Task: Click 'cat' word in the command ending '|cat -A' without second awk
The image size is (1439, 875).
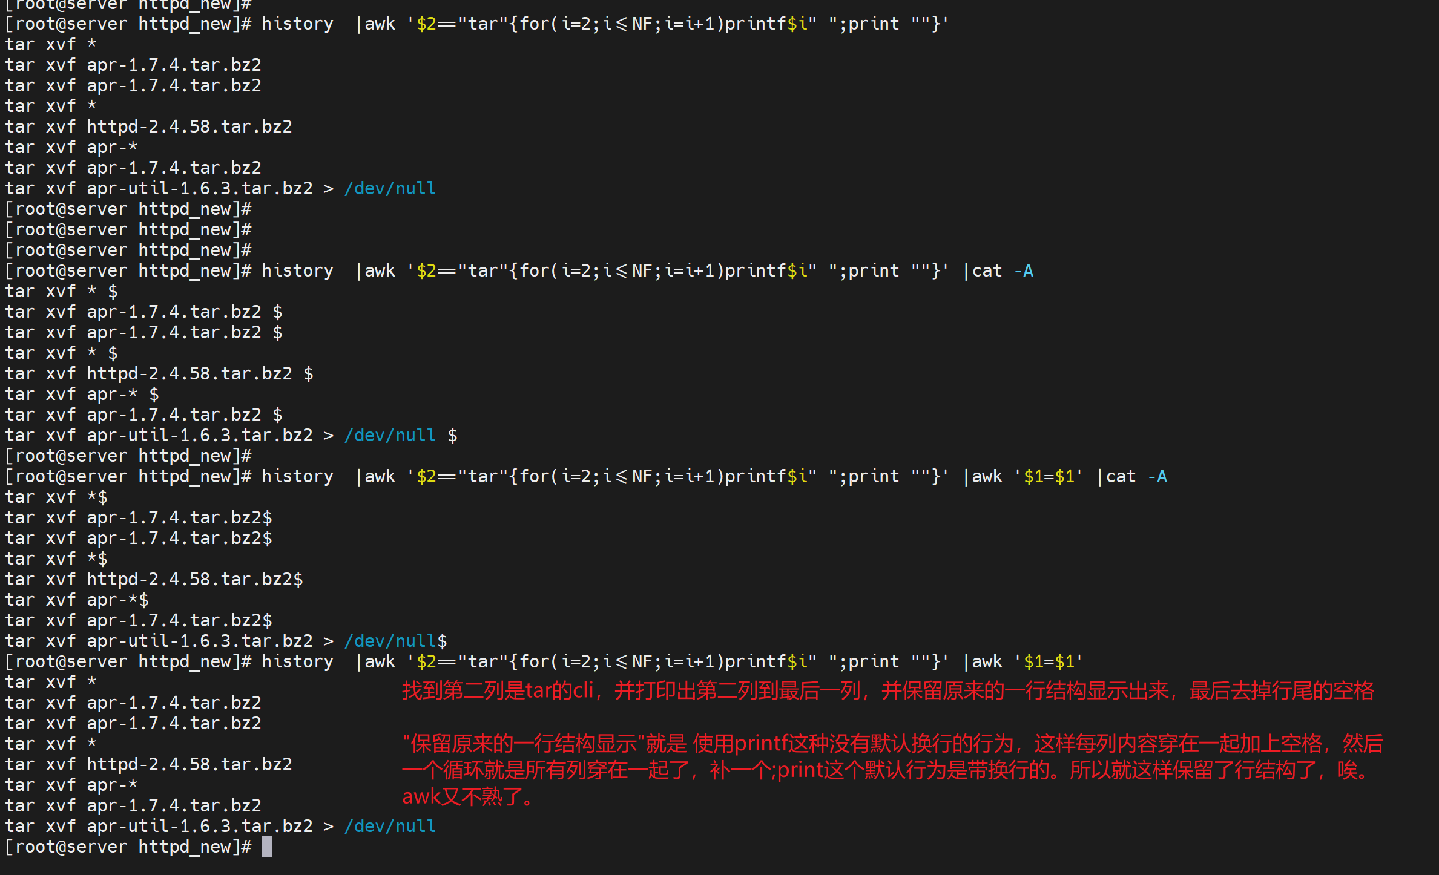Action: tap(987, 270)
